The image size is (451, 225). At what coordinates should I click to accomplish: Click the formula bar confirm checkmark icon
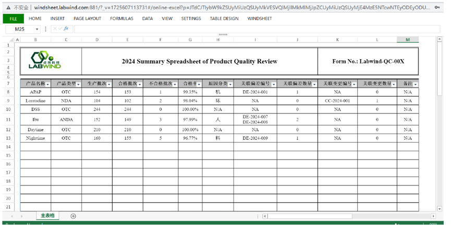coord(60,29)
